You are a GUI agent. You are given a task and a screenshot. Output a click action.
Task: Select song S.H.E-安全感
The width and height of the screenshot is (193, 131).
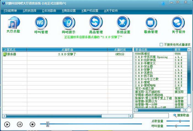[161, 67]
